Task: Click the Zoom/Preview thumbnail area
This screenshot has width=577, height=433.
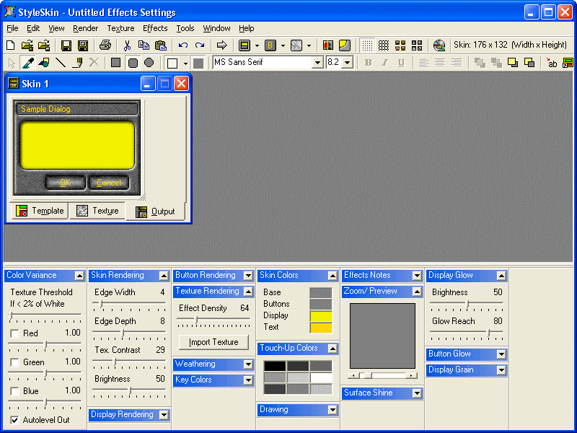Action: [x=382, y=336]
